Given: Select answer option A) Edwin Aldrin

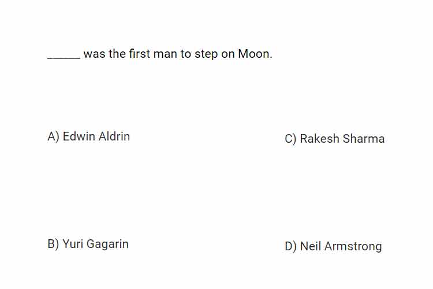Looking at the screenshot, I should tap(89, 136).
